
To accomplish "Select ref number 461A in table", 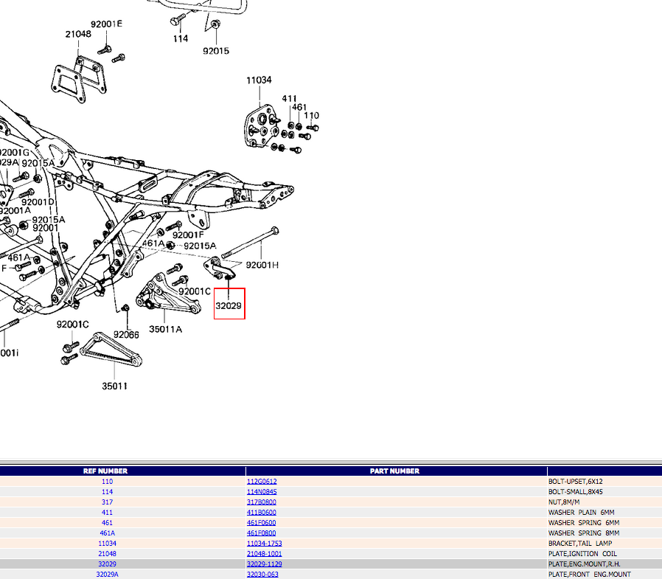I will click(107, 533).
